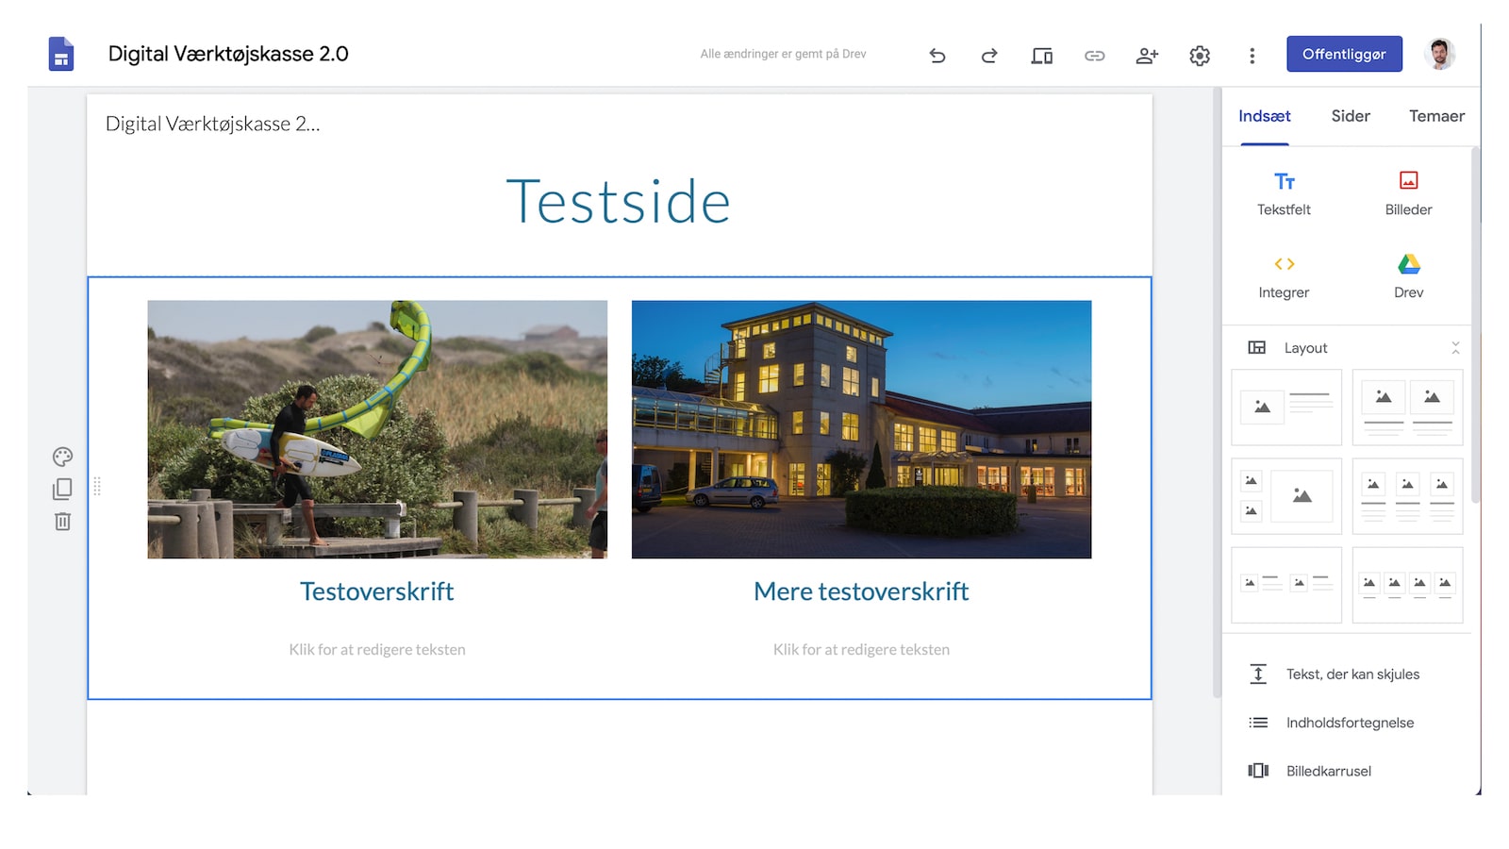Click the undo arrow
Viewport: 1509px width, 849px height.
937,55
